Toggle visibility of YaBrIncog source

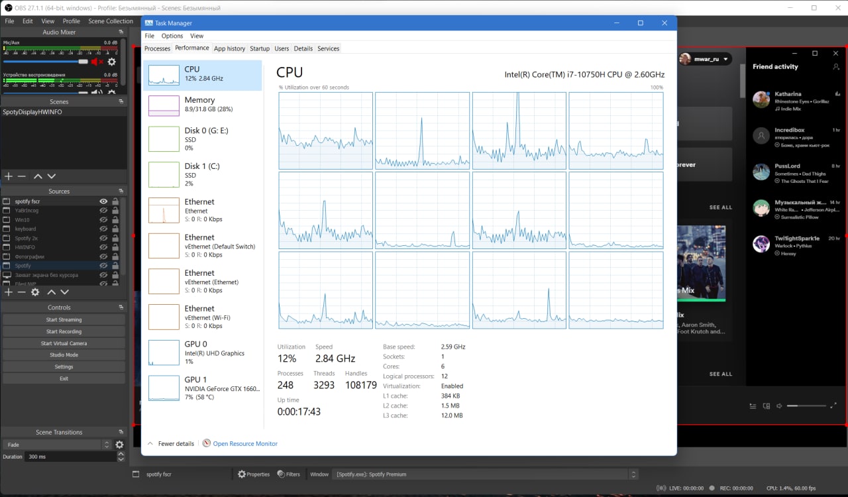(103, 210)
